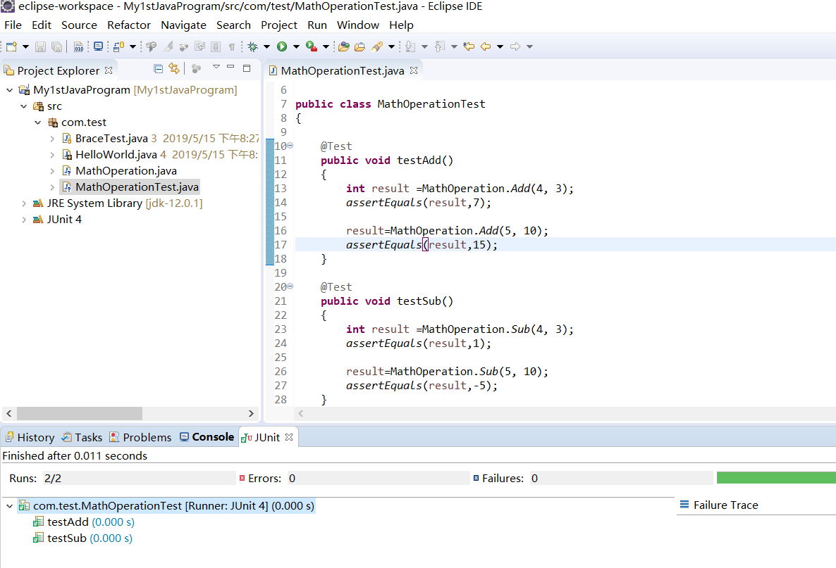Switch to the Tasks tab
The width and height of the screenshot is (836, 568).
pyautogui.click(x=82, y=437)
